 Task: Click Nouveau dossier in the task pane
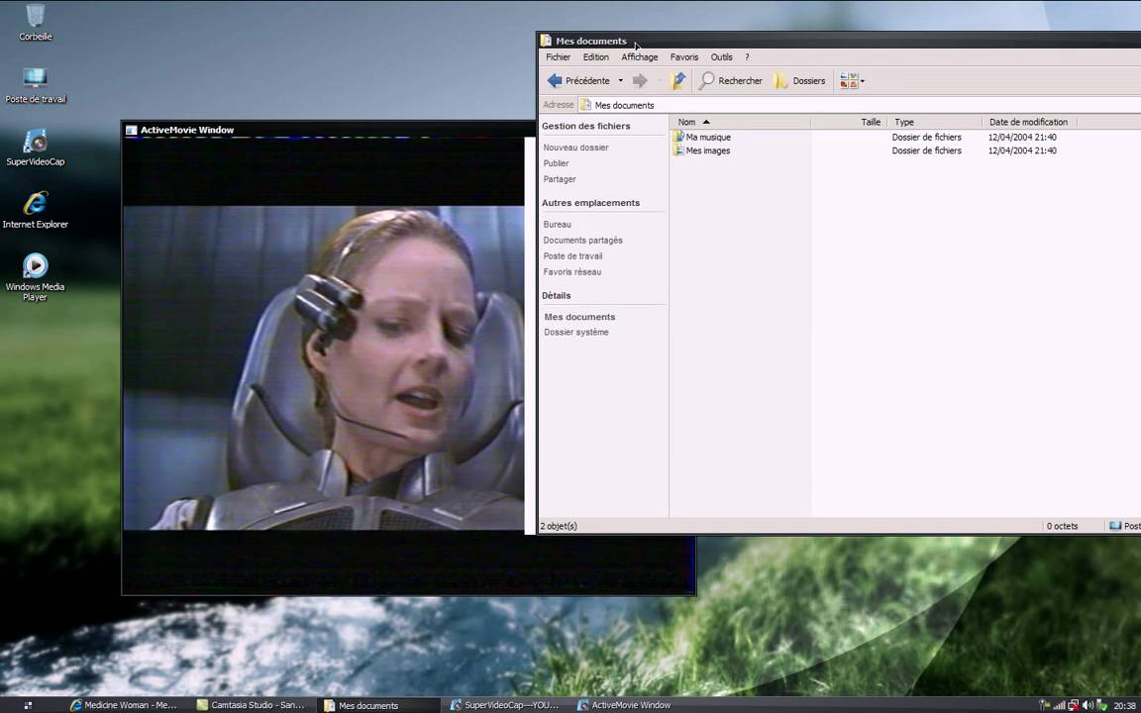[x=575, y=148]
